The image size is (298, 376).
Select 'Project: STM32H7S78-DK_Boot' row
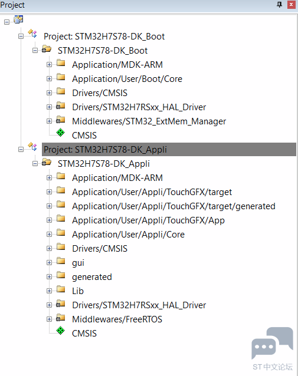click(104, 37)
